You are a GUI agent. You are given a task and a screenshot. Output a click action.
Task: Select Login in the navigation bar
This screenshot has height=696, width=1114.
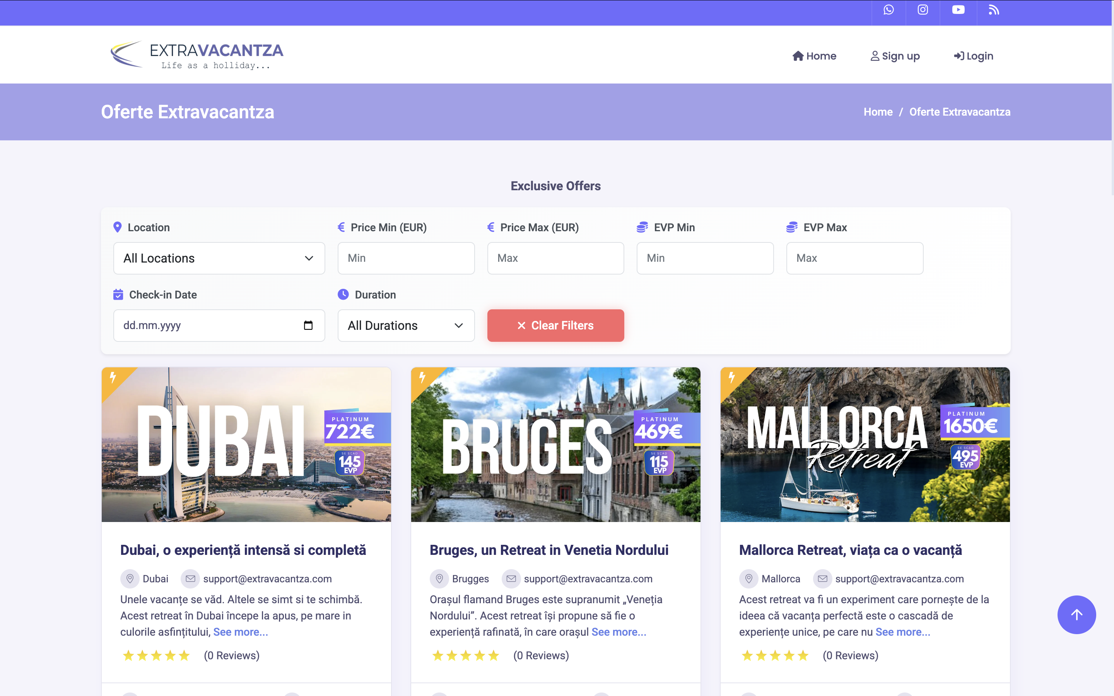click(973, 56)
